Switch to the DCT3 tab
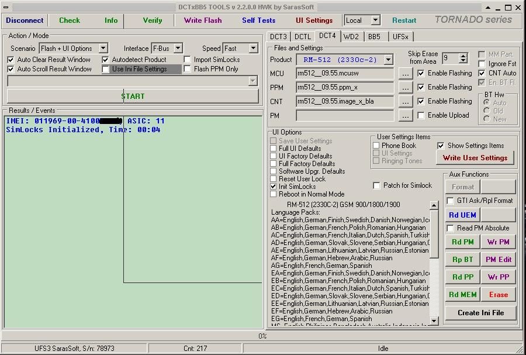The width and height of the screenshot is (526, 355). [x=278, y=37]
